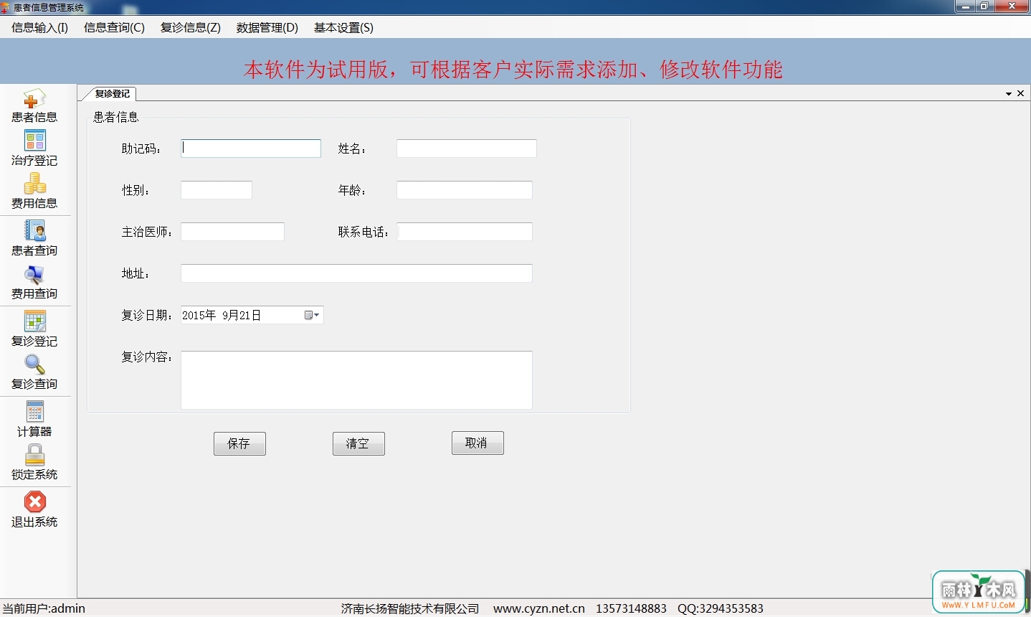This screenshot has height=617, width=1031.
Task: Open the 治疗登记 sidebar icon
Action: (x=34, y=141)
